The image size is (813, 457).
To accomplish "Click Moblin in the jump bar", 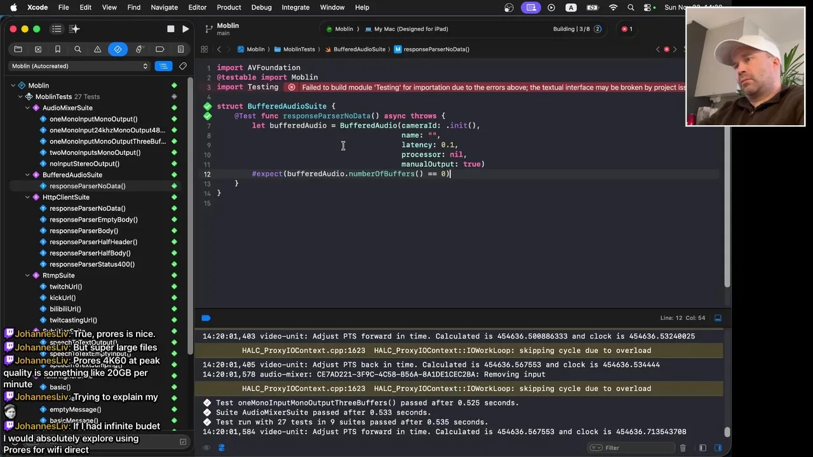I will tap(251, 49).
